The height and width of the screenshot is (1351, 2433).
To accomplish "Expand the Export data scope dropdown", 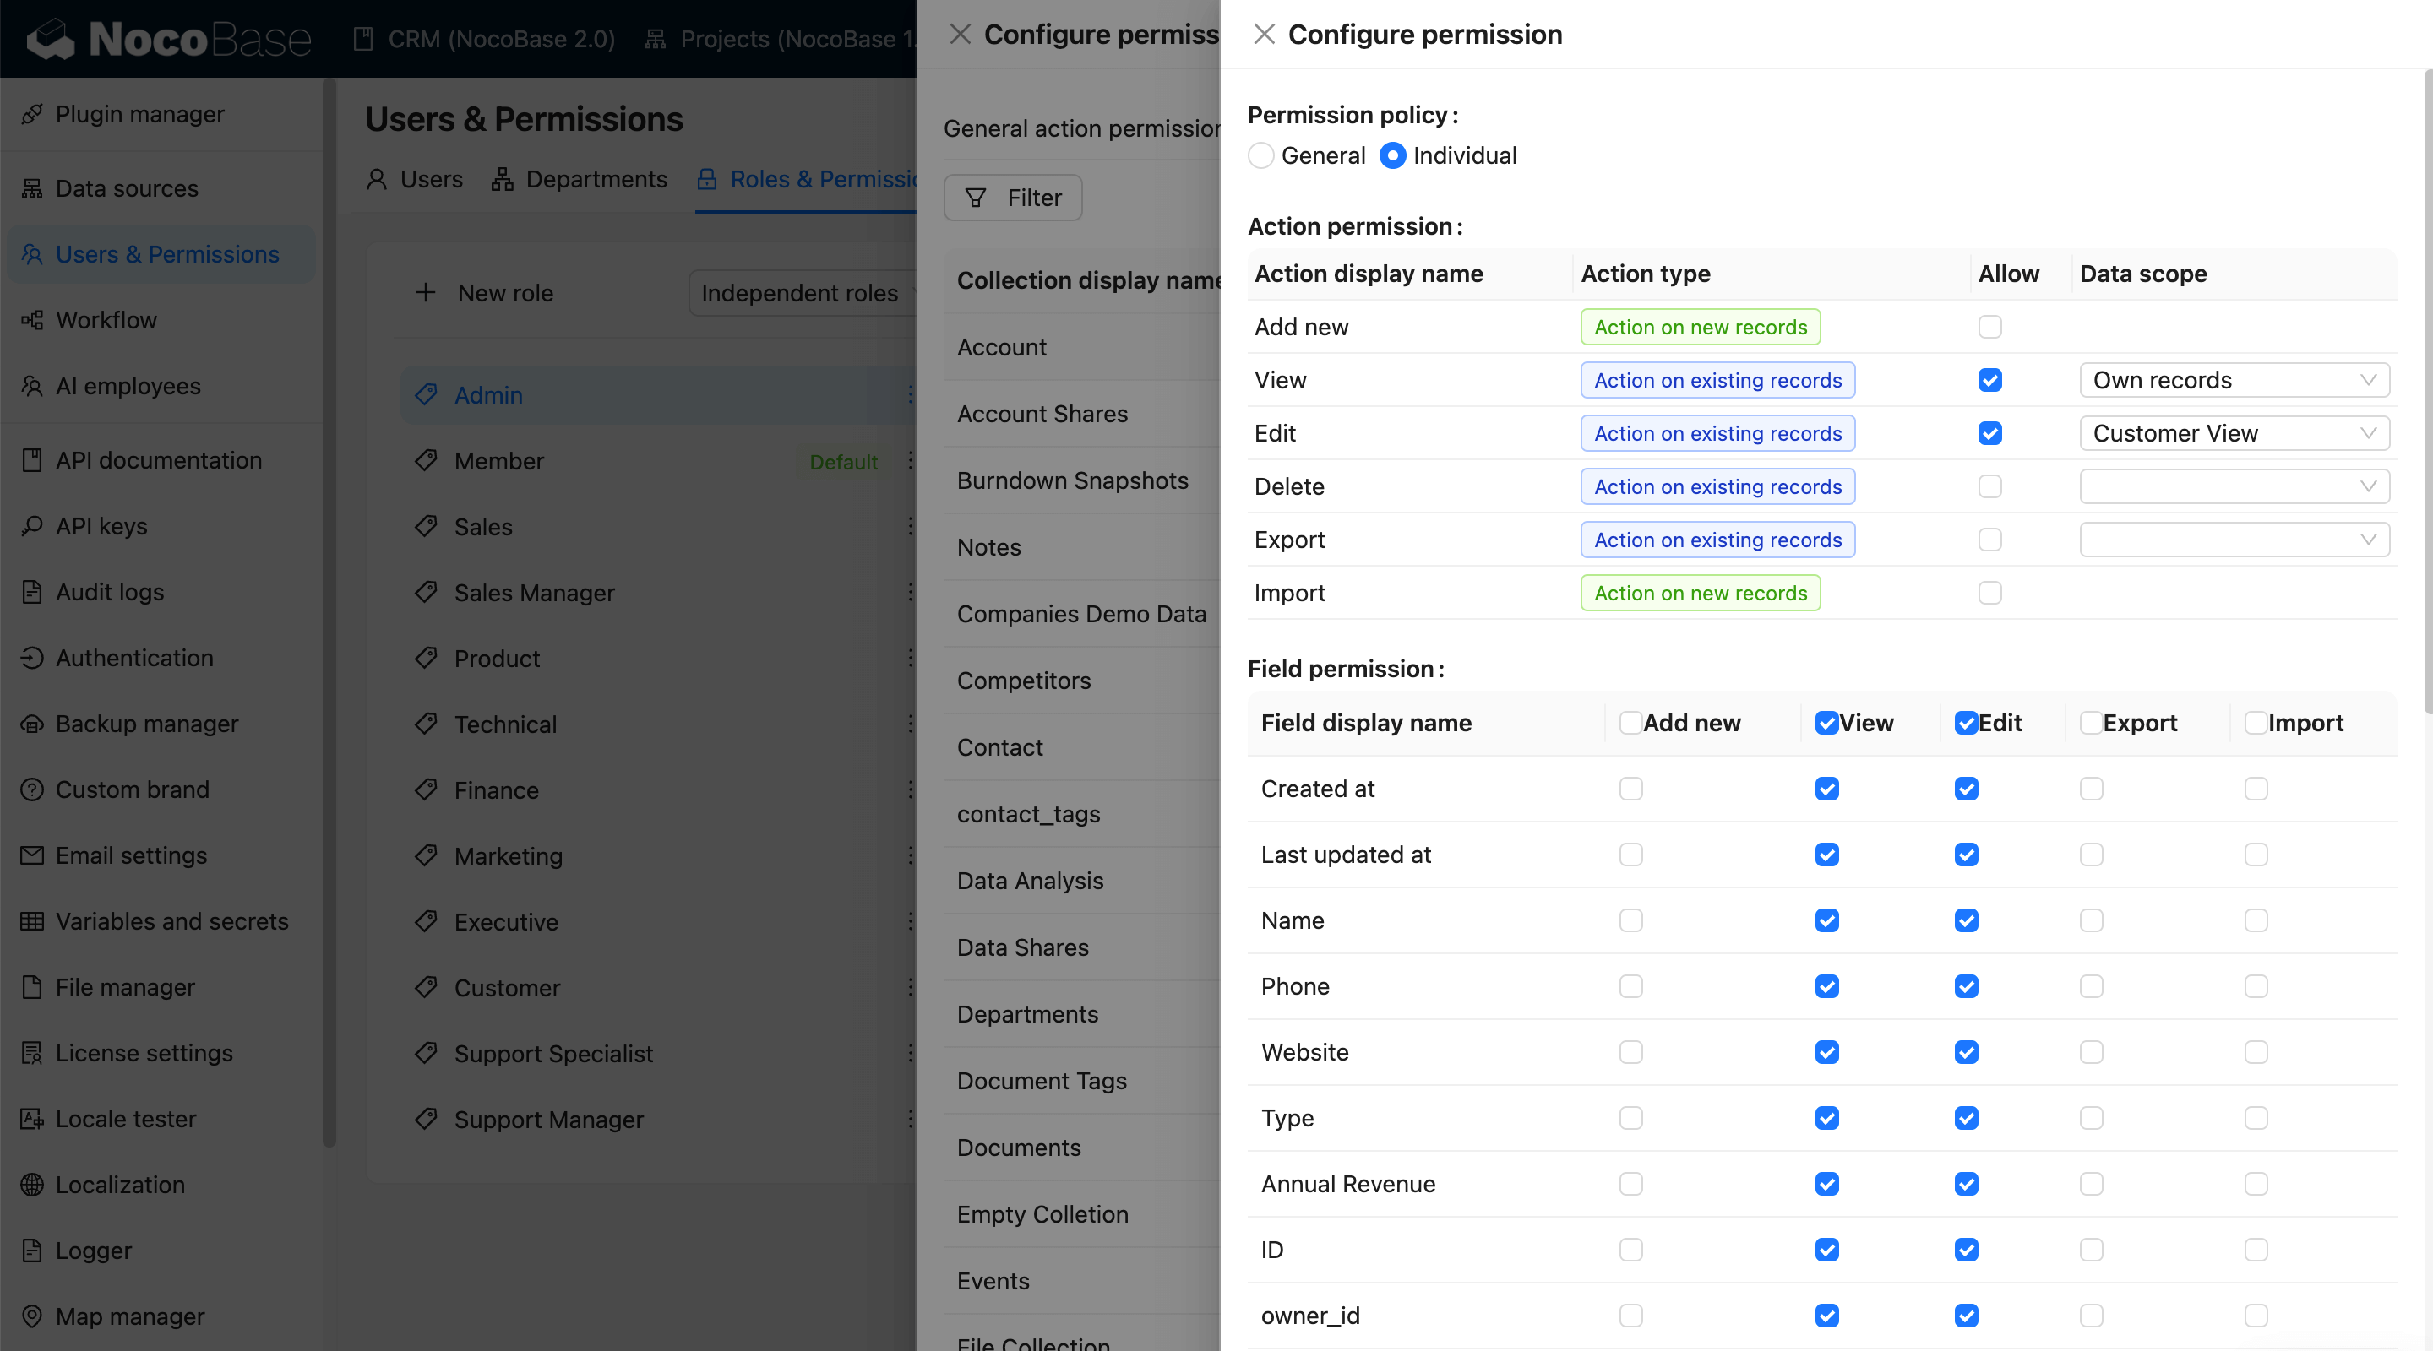I will coord(2234,540).
